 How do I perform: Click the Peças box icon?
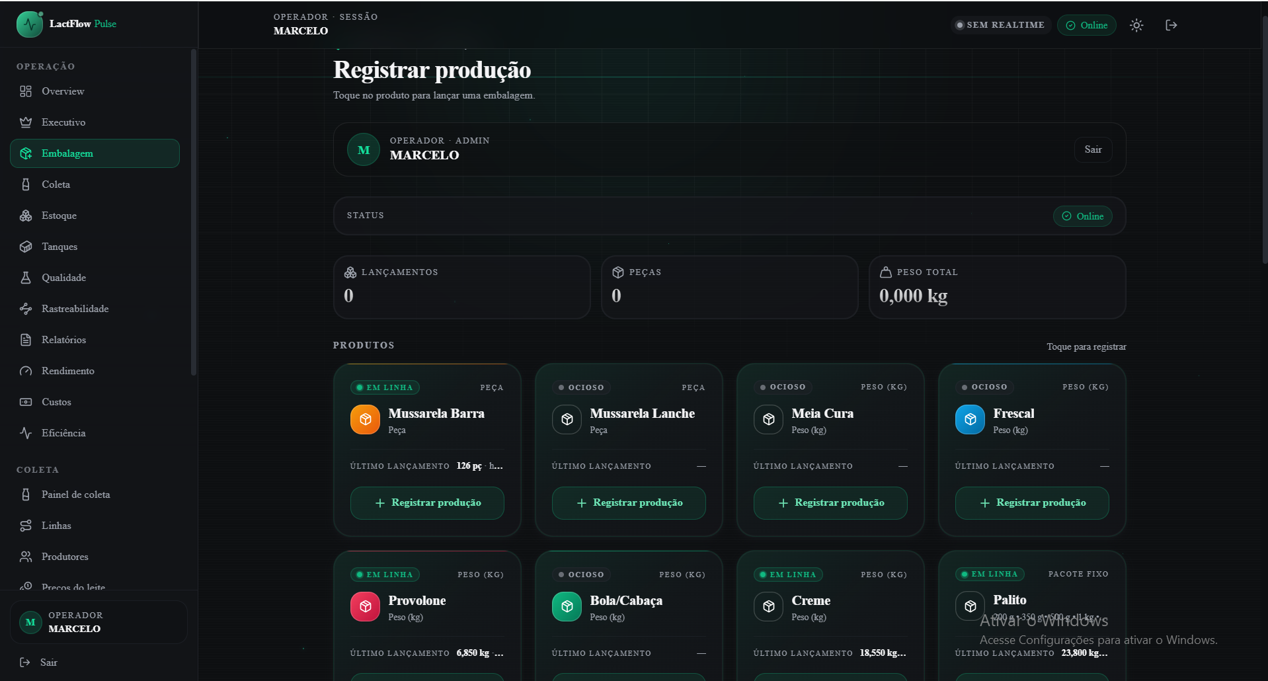point(618,272)
